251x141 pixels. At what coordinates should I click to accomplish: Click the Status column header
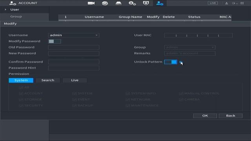click(x=194, y=17)
